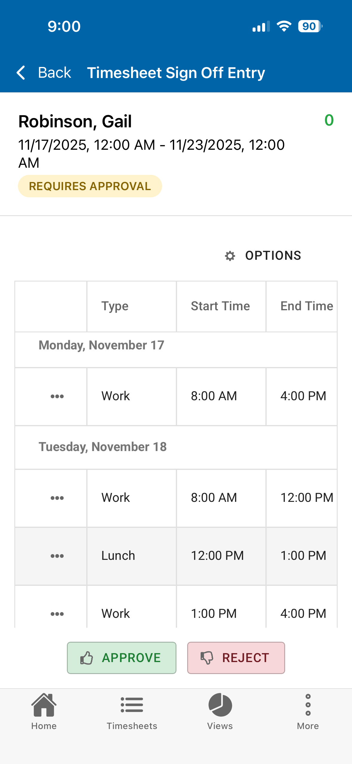Screen dimensions: 352x764
Task: Tap the Home house icon
Action: 44,705
